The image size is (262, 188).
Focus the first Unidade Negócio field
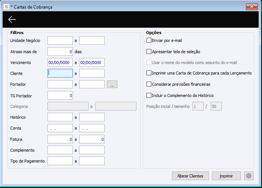(x=60, y=40)
